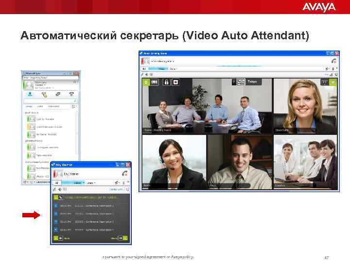The image size is (350, 262).
Task: Click the green icon at video top-left corner
Action: [x=146, y=82]
